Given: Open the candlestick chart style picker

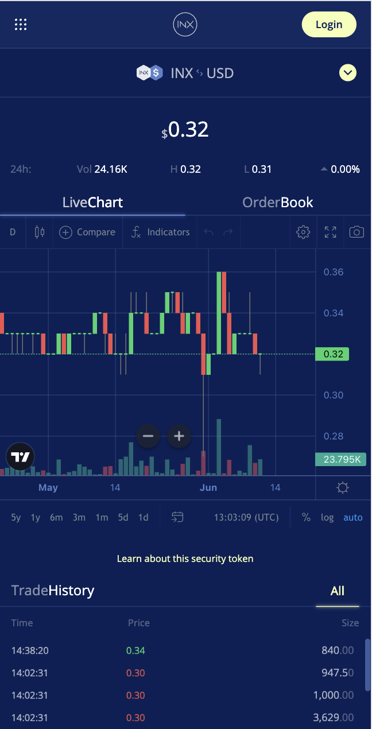Looking at the screenshot, I should tap(40, 232).
